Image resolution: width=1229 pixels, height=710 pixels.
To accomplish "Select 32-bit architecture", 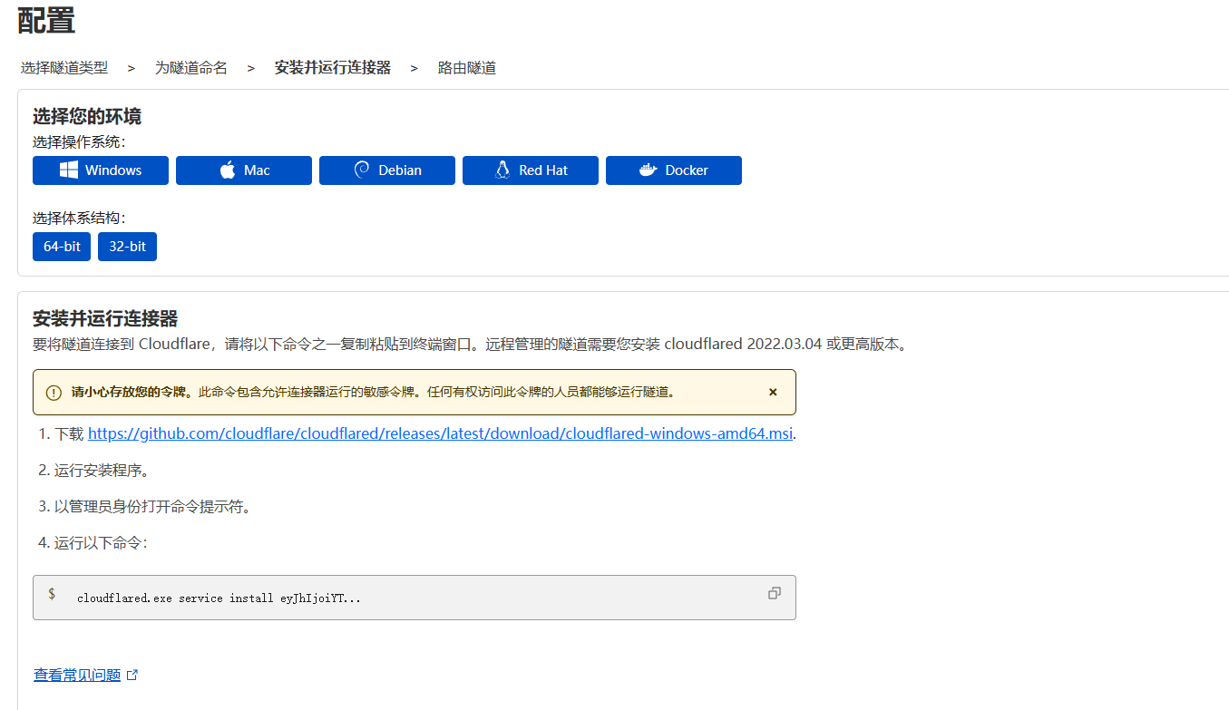I will pos(127,247).
